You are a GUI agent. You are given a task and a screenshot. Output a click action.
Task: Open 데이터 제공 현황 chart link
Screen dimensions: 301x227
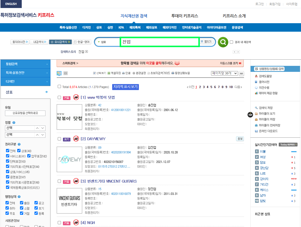coord(266,93)
